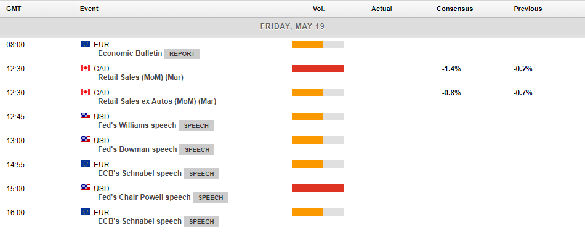Click the Friday, May 19 date header row
This screenshot has width=585, height=233.
tap(292, 26)
